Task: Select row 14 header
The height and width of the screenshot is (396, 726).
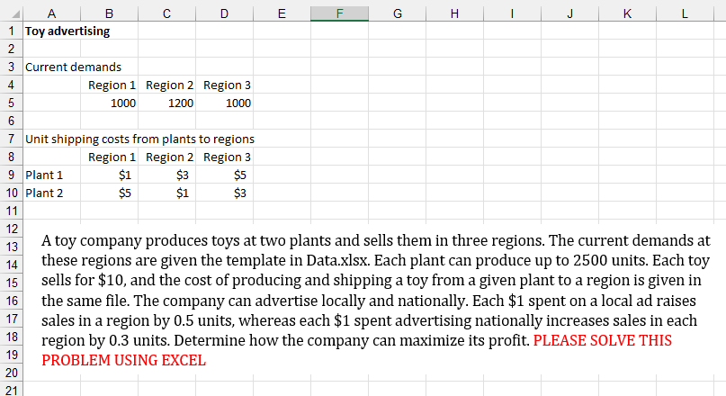Action: pos(11,265)
